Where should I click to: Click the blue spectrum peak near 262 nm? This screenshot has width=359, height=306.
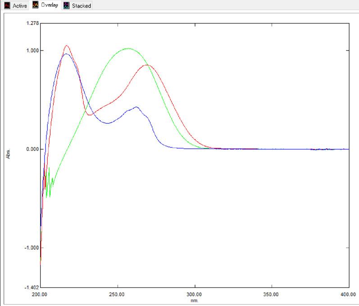tap(136, 107)
